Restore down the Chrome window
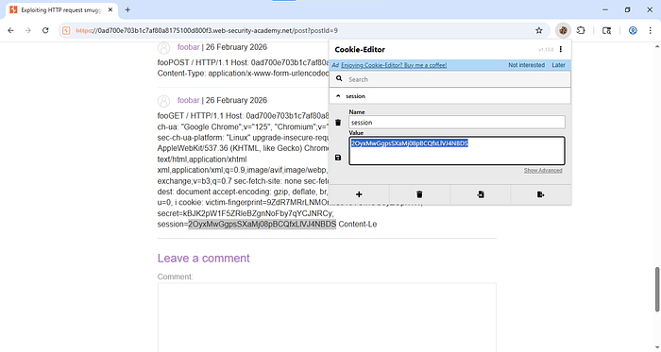Screen dimensions: 661x352 (x=627, y=9)
